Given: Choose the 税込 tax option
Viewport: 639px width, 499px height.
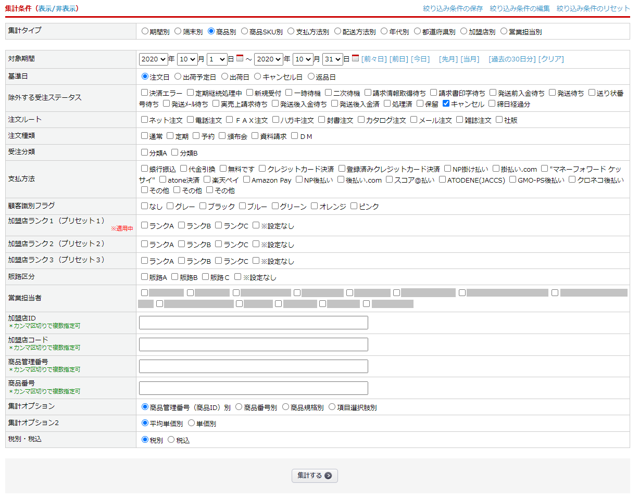Looking at the screenshot, I should (x=171, y=440).
